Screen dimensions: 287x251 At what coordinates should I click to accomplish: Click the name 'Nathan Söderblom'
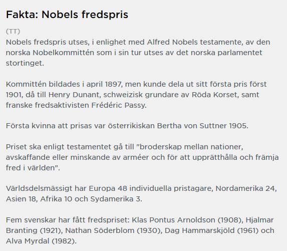[x=100, y=230]
